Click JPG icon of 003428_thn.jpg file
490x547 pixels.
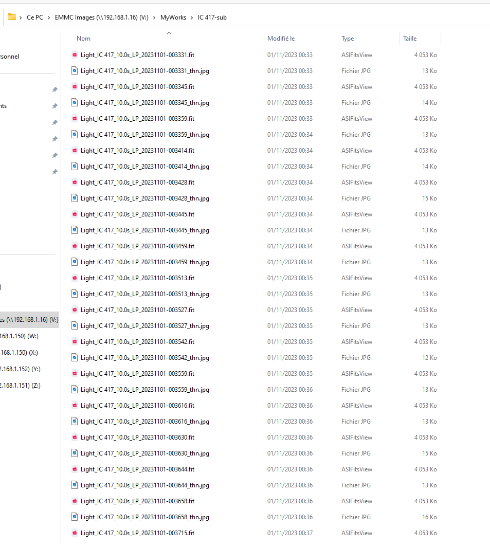(x=75, y=198)
